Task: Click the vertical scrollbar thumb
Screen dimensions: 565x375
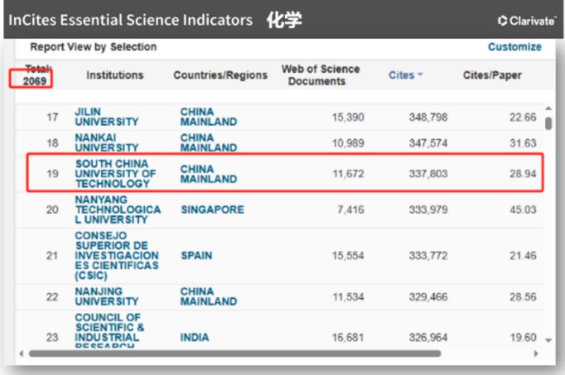Action: click(x=548, y=123)
